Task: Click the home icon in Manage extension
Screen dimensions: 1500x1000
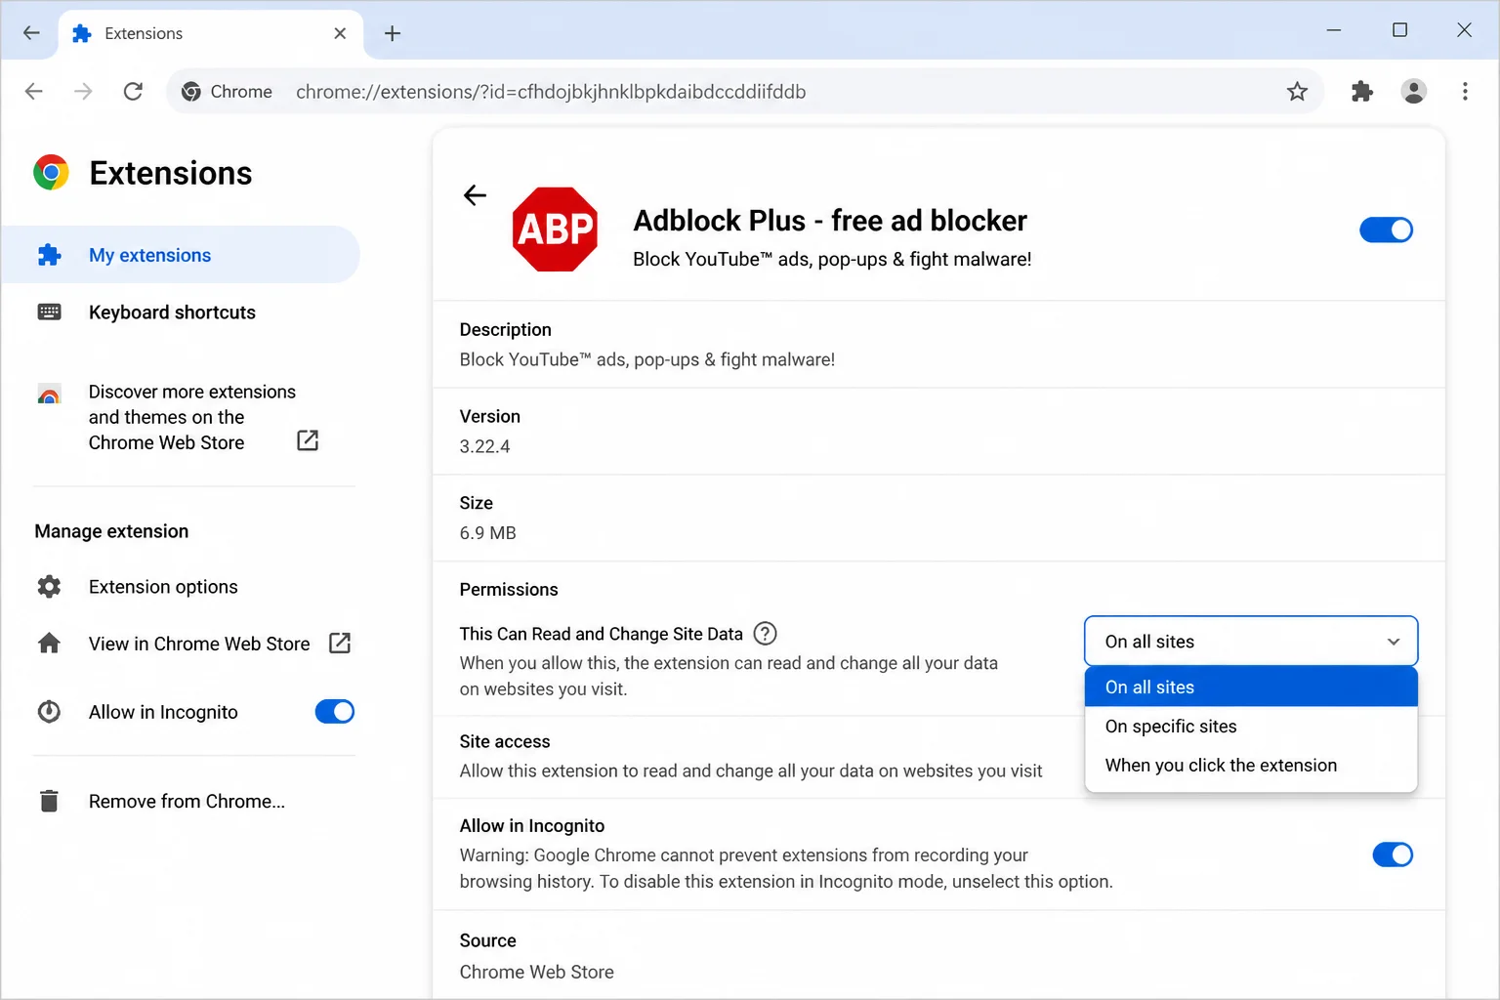Action: pyautogui.click(x=49, y=644)
